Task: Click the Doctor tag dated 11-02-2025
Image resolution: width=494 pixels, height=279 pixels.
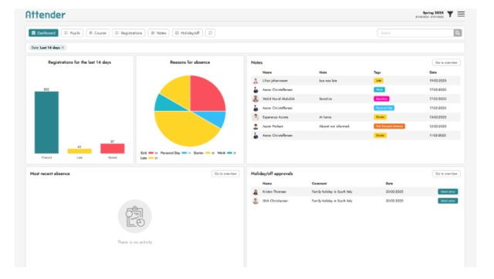Action: [381, 136]
